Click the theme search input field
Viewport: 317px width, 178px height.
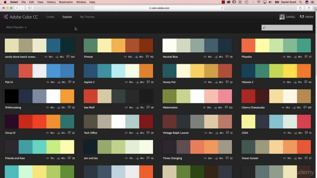287,28
